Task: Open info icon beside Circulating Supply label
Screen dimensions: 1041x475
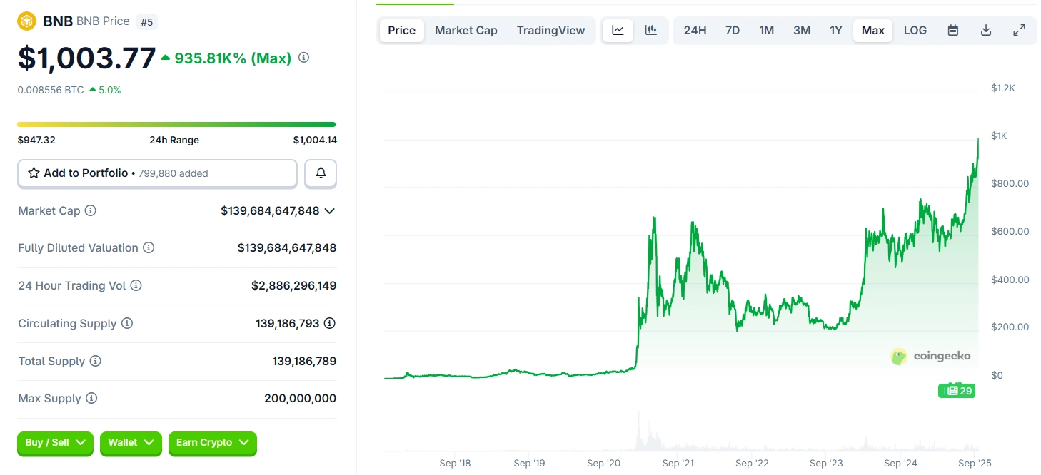Action: (127, 323)
